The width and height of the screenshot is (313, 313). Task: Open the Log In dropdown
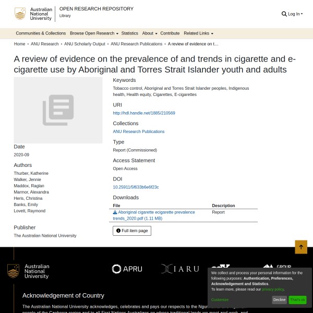(295, 14)
